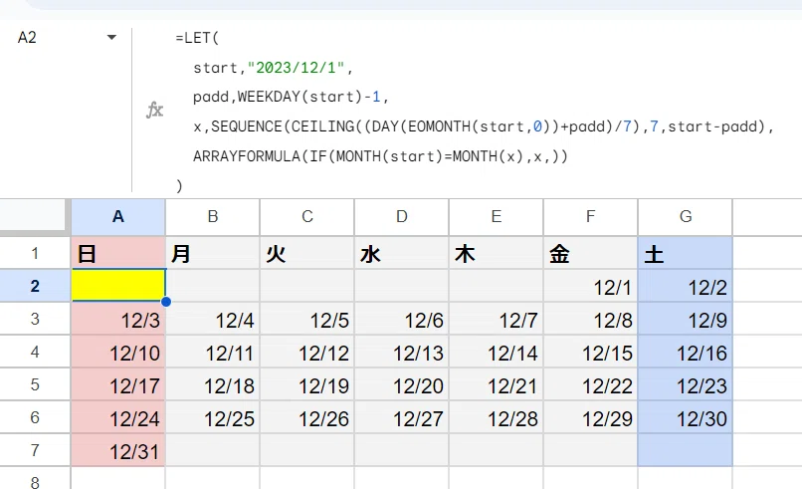This screenshot has height=489, width=802.
Task: Click the padd,WEEKDAY line in formula bar
Action: [291, 97]
